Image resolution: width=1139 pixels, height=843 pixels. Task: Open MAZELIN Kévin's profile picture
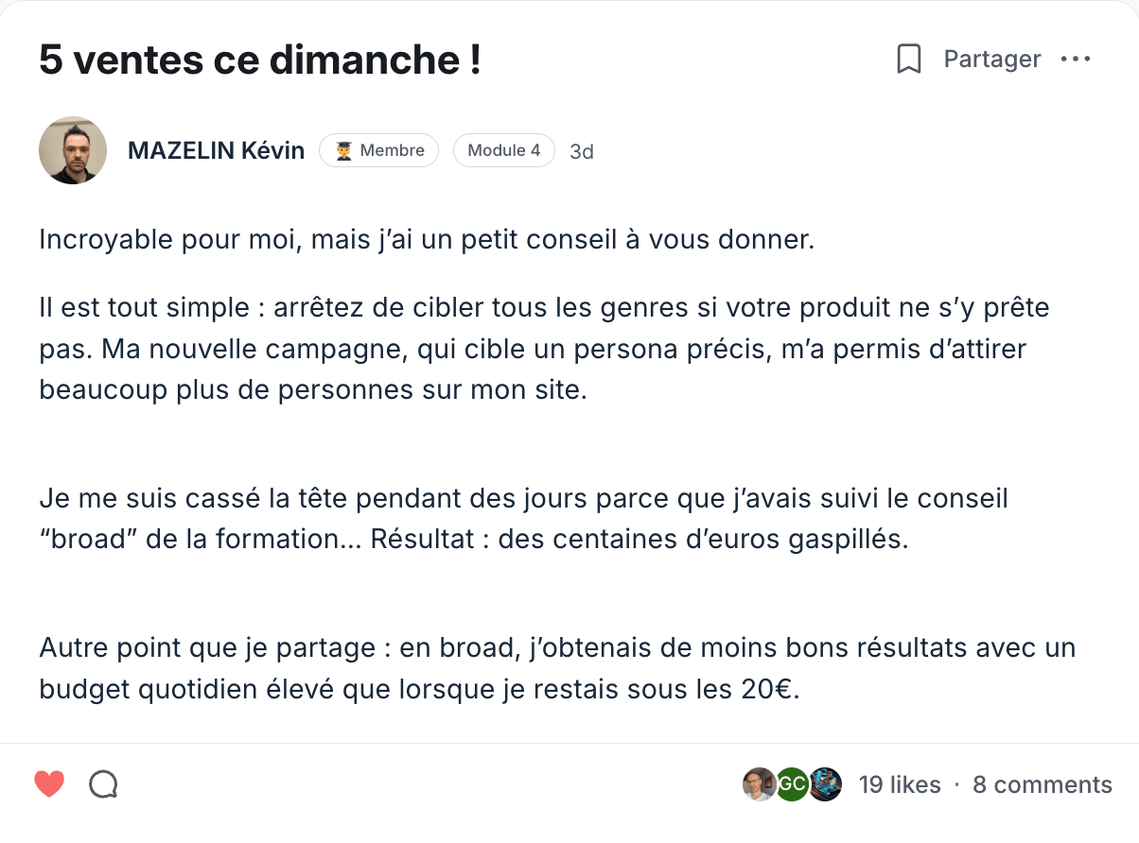[x=73, y=150]
